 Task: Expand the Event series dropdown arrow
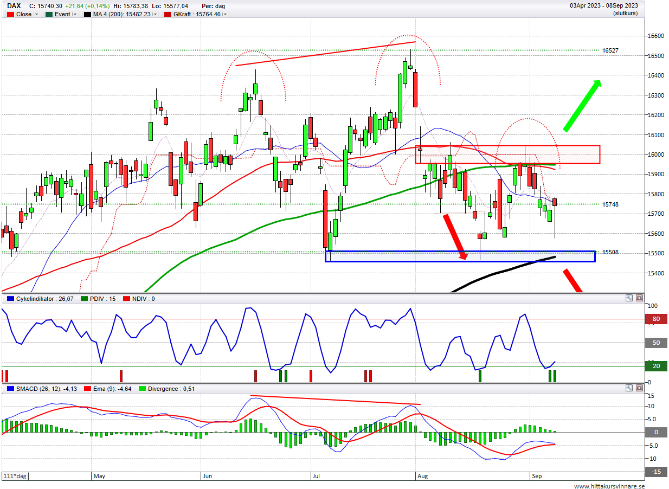click(x=75, y=15)
